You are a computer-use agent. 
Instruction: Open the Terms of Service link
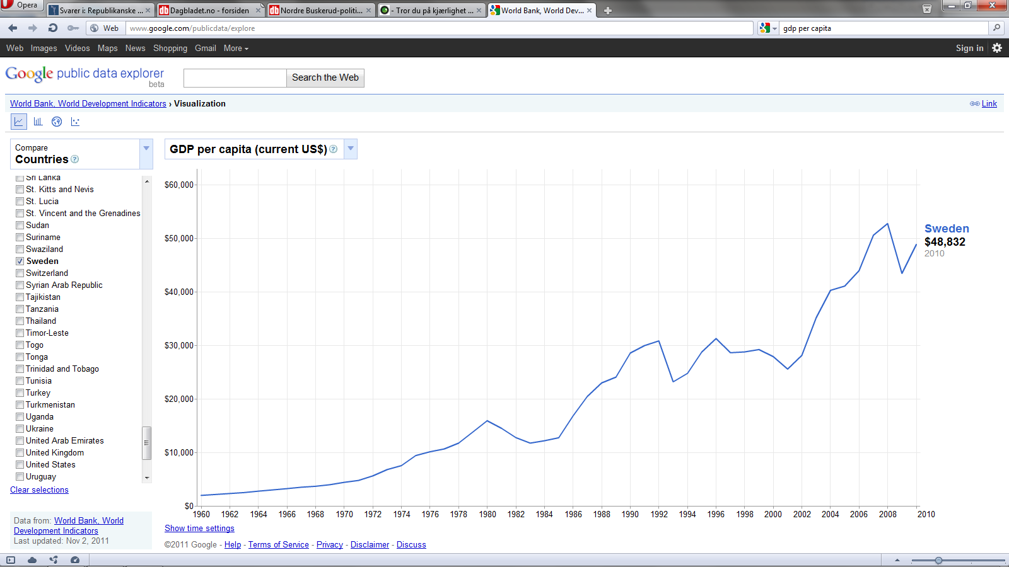click(279, 545)
